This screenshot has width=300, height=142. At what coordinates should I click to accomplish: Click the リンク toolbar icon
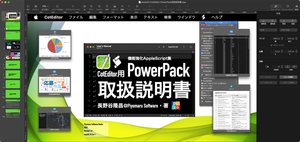tap(129, 6)
